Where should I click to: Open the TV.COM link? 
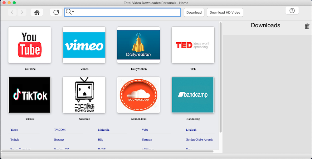pos(60,130)
